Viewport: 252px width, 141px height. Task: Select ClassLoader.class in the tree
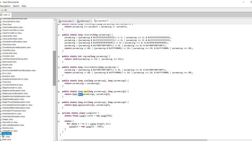click(9, 36)
